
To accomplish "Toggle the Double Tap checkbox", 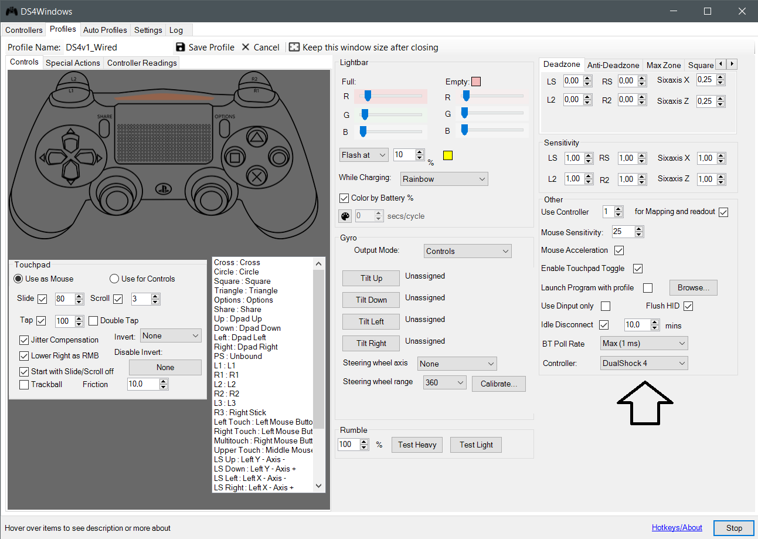I will coord(93,321).
